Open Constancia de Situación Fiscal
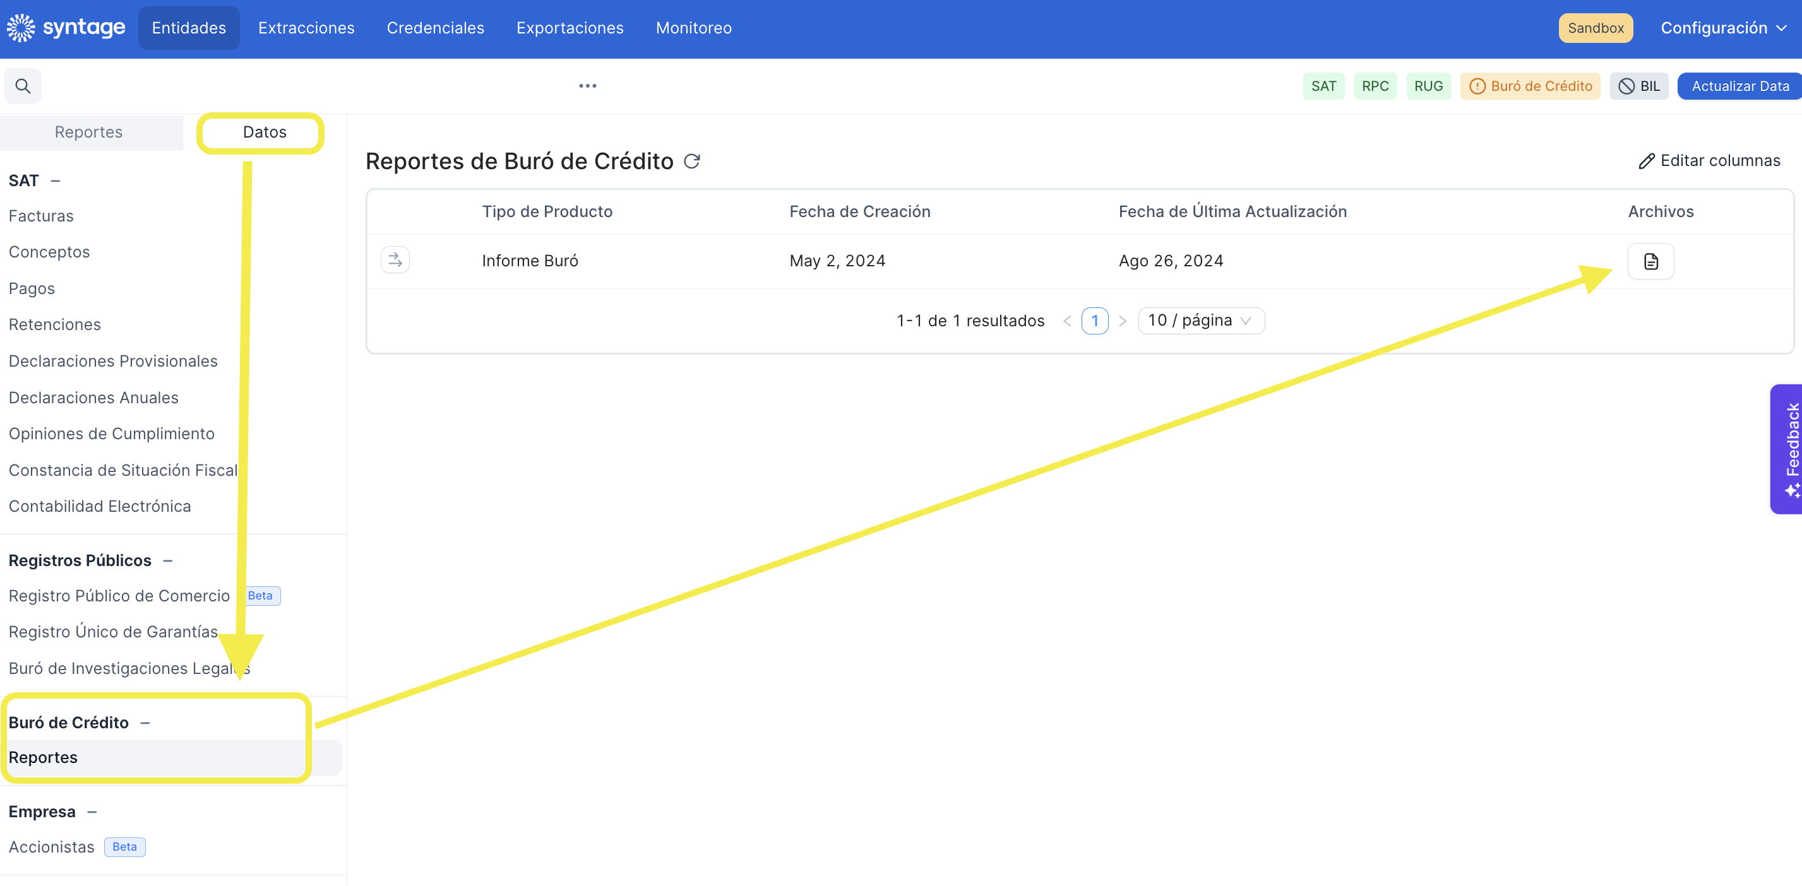Image resolution: width=1802 pixels, height=886 pixels. point(123,470)
